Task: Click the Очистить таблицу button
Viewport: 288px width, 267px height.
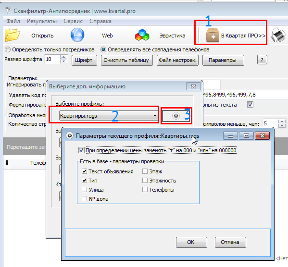Action: (127, 60)
